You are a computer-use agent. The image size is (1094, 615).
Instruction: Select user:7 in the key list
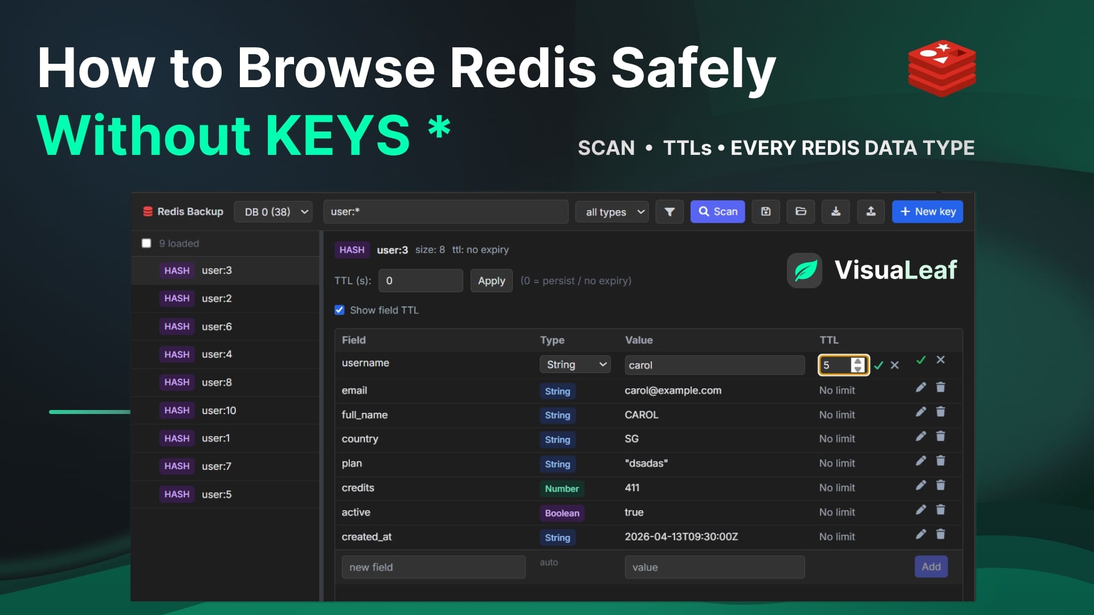(x=226, y=466)
